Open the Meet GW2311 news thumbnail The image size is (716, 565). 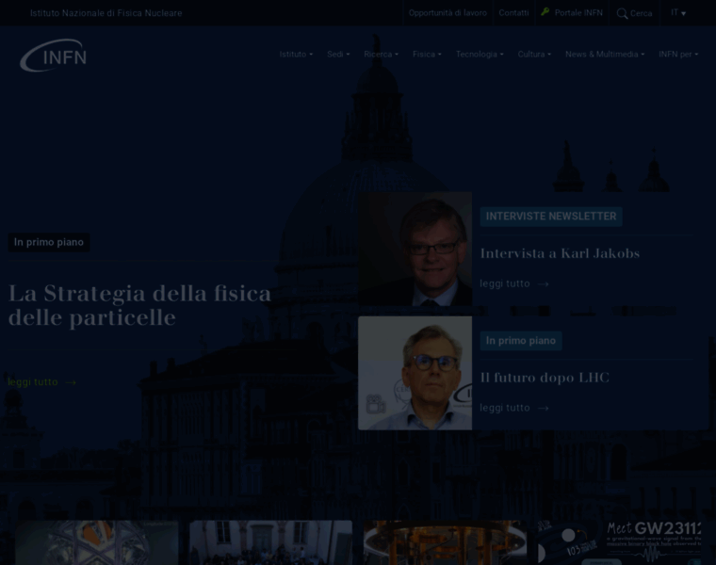[619, 542]
